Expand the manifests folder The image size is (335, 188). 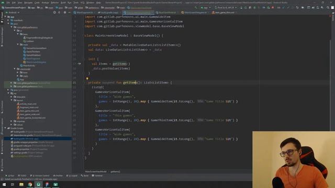[8, 20]
